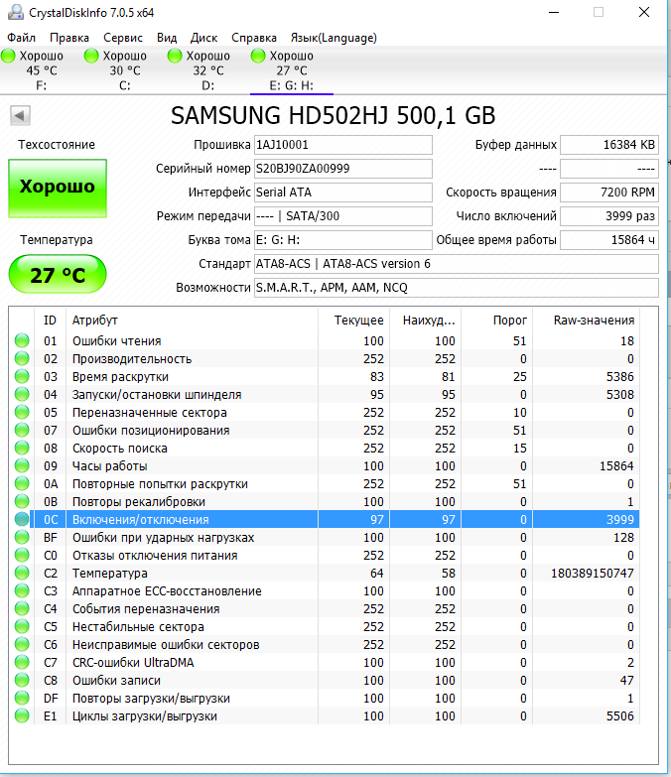This screenshot has width=671, height=777.
Task: Click status icon for Производительность row
Action: point(22,358)
